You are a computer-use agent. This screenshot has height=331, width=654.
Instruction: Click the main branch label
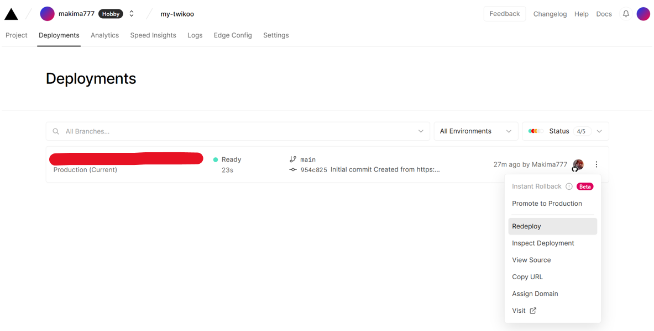pos(308,159)
